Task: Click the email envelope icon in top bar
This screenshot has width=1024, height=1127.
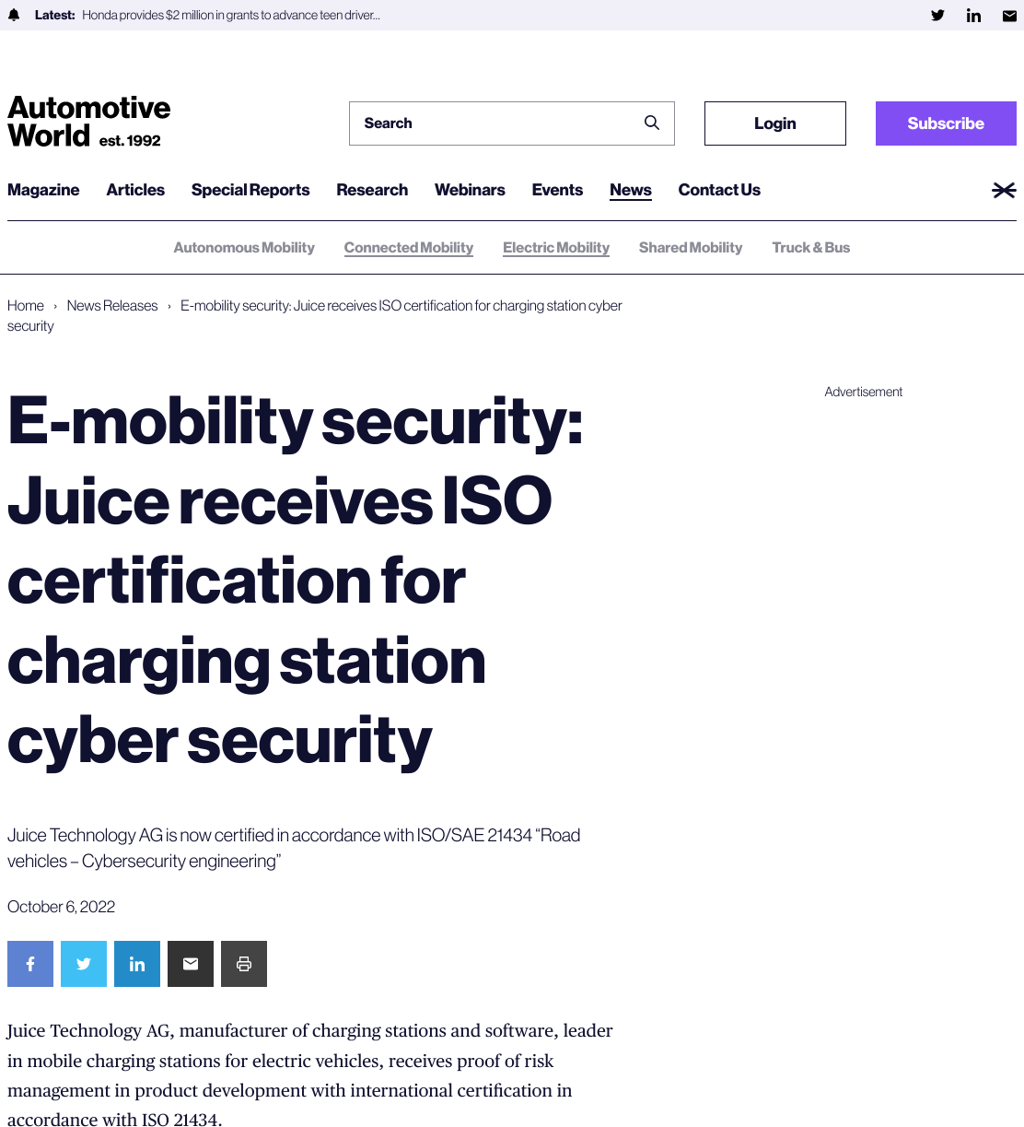Action: coord(1009,15)
